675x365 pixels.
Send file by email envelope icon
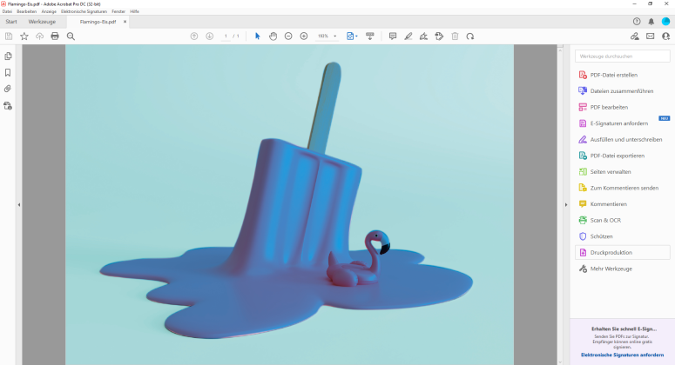click(x=651, y=36)
